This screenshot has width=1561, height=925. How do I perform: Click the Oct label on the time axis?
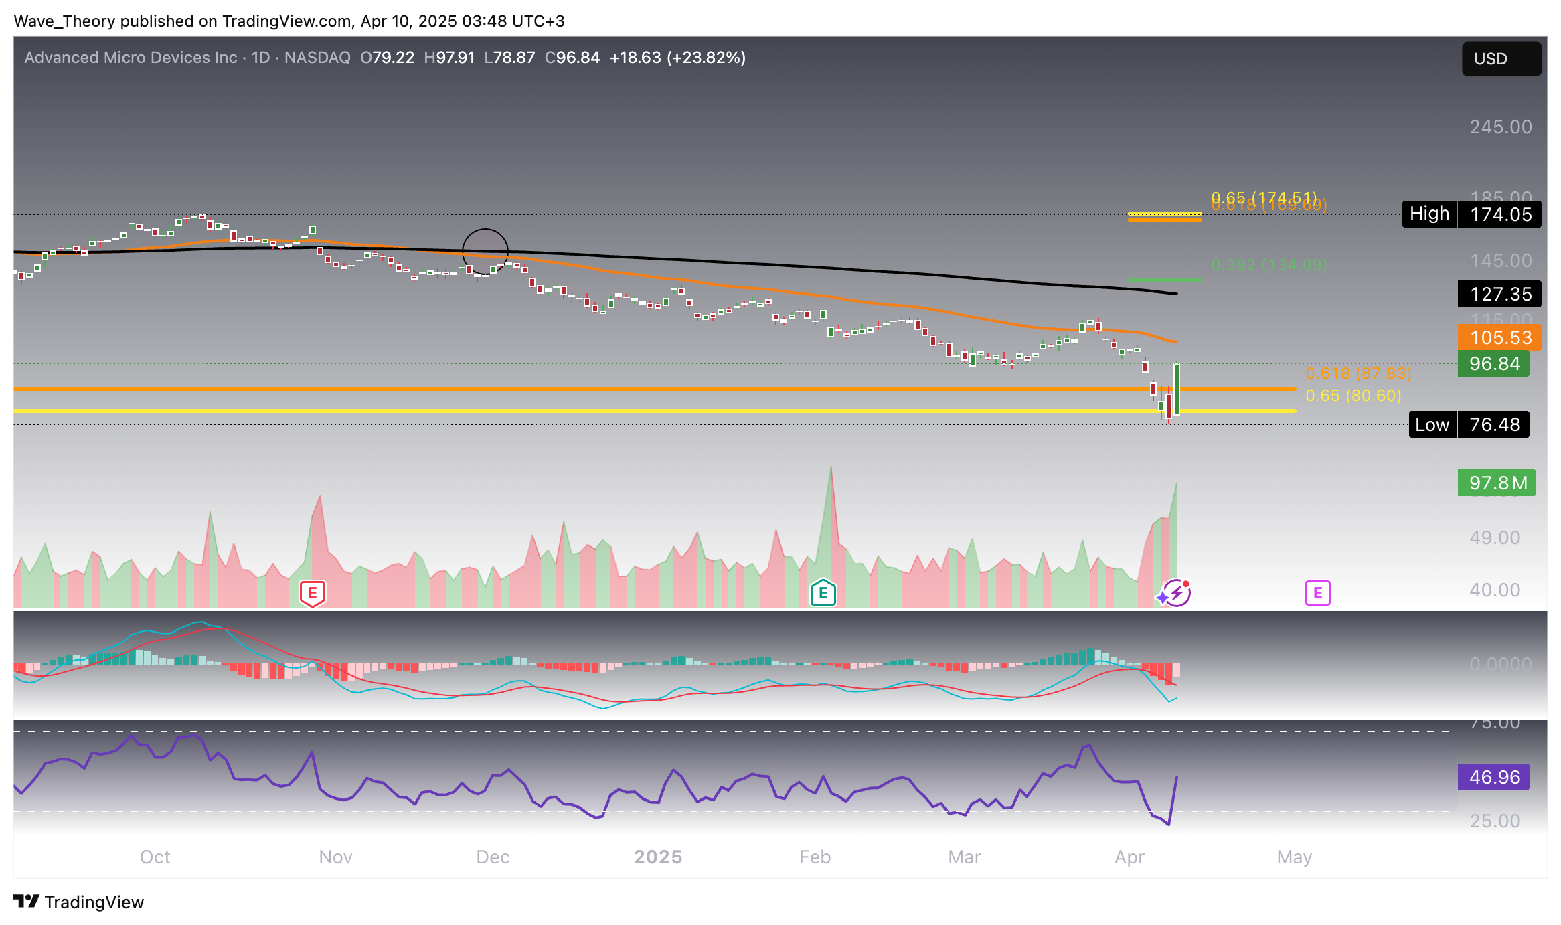point(155,857)
